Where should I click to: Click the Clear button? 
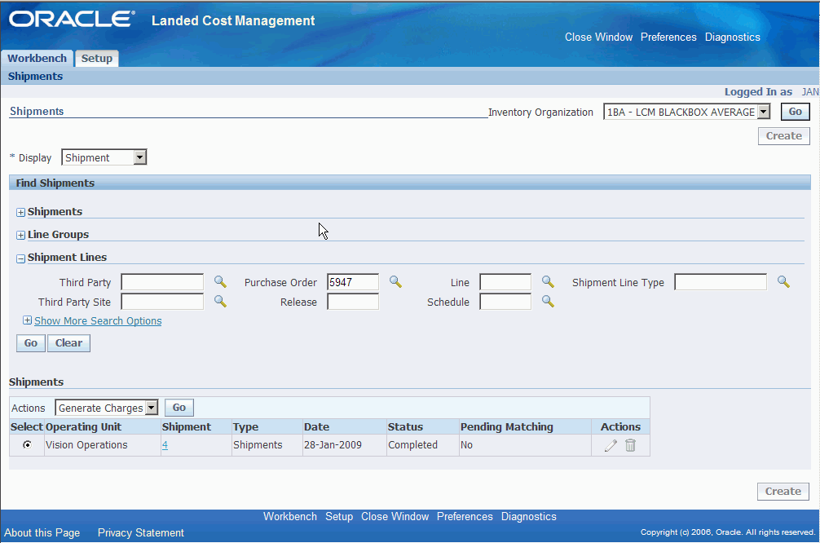click(69, 343)
